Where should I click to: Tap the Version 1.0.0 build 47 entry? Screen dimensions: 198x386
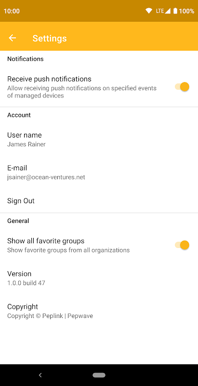(99, 278)
